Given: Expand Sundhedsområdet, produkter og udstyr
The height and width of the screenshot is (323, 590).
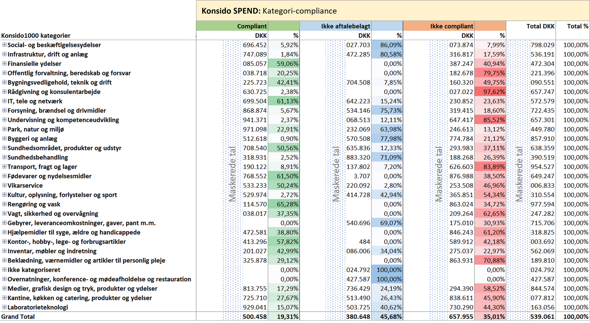Looking at the screenshot, I should click(x=4, y=148).
